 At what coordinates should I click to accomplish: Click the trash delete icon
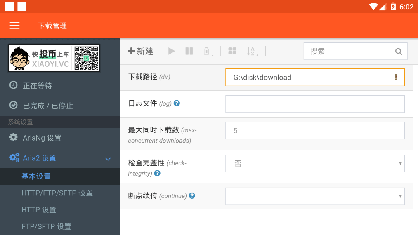(x=207, y=51)
